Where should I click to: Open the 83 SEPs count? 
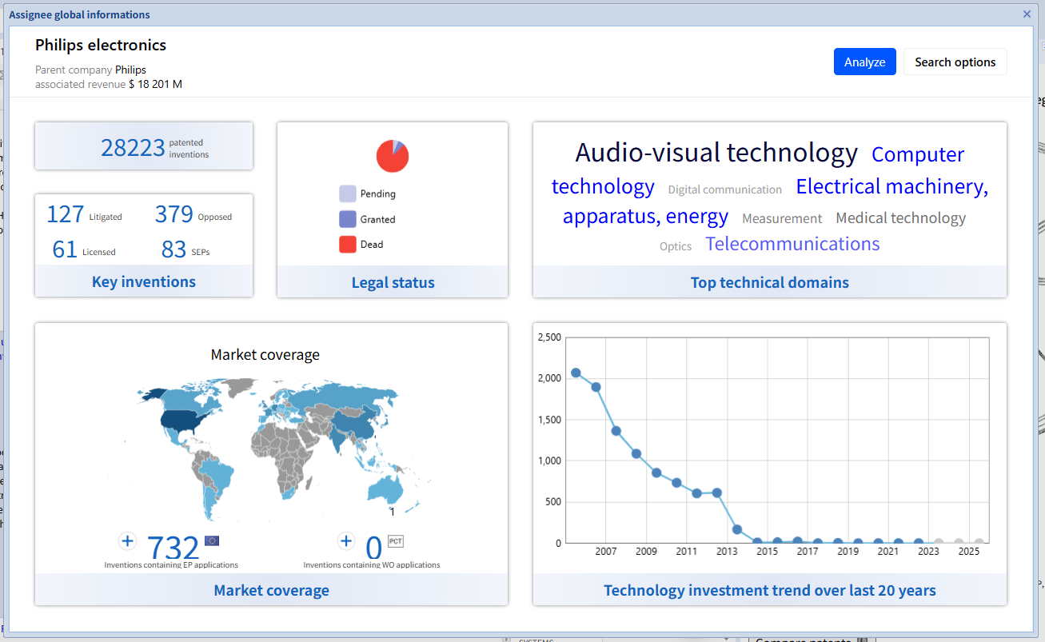tap(174, 249)
